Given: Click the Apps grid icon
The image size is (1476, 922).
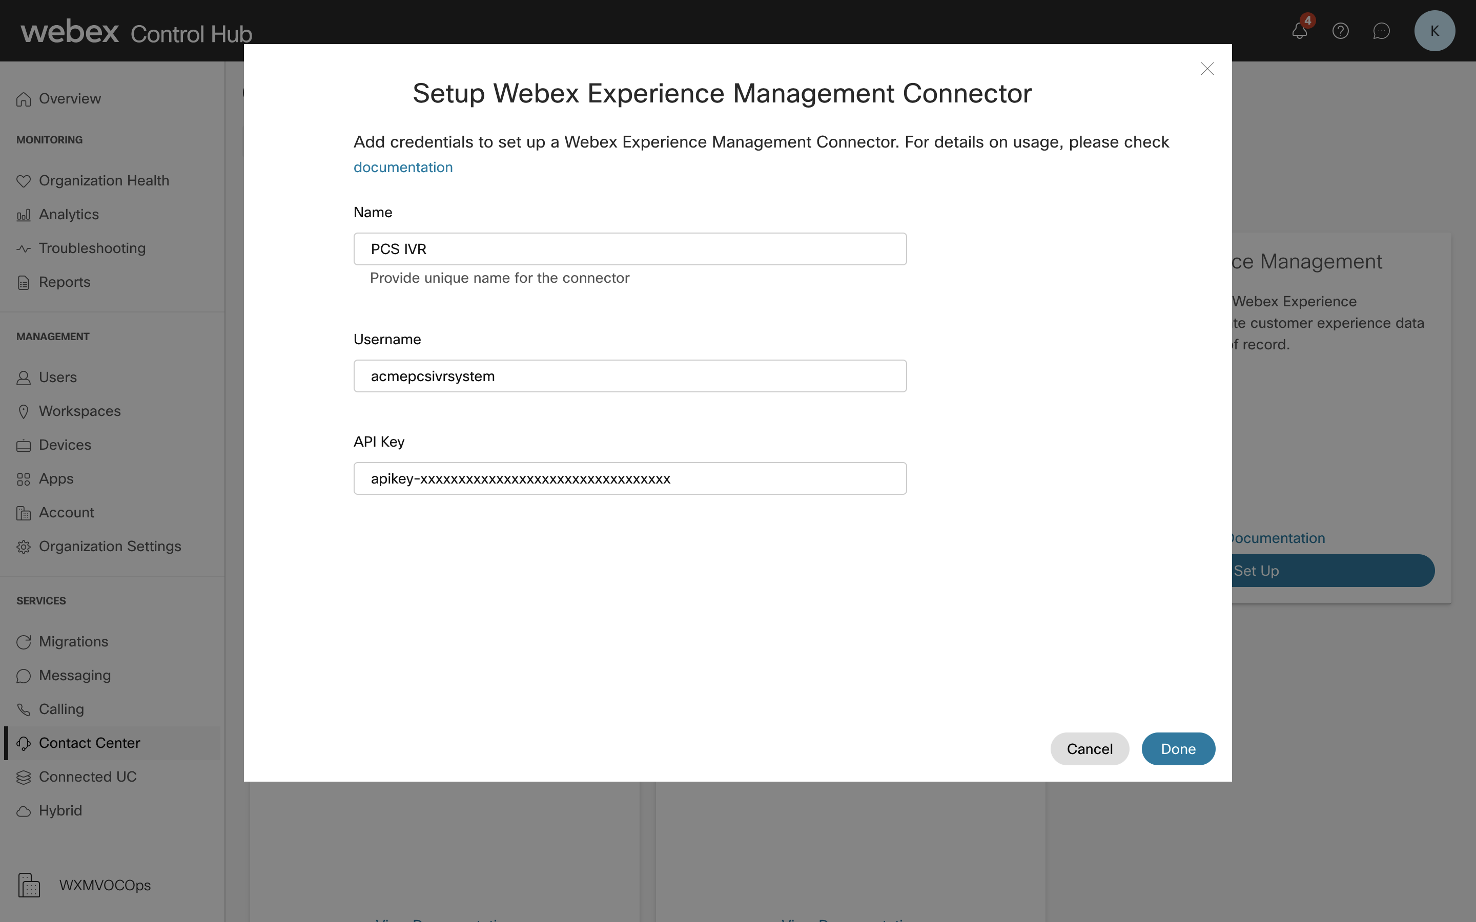Looking at the screenshot, I should 24,479.
